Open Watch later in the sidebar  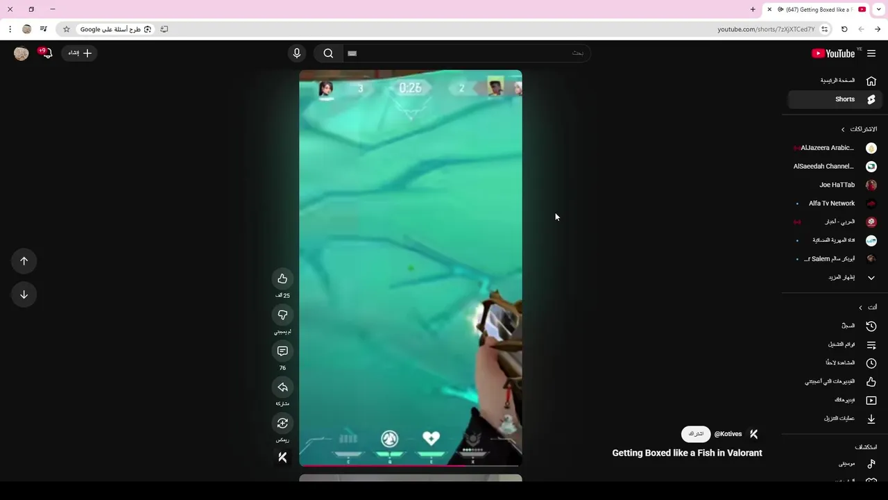coord(835,363)
